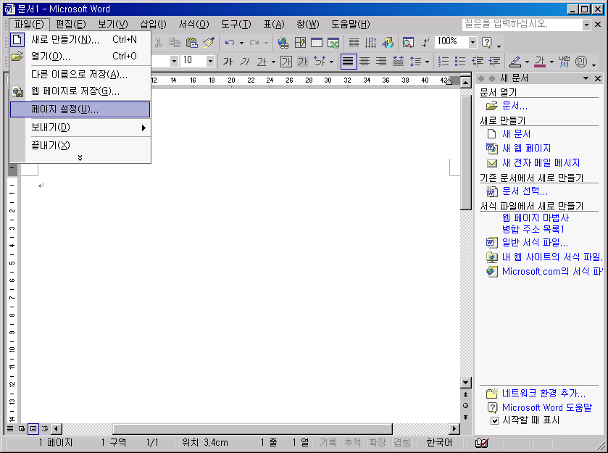The image size is (608, 453).
Task: Click the Format Painter brush icon
Action: pyautogui.click(x=209, y=42)
